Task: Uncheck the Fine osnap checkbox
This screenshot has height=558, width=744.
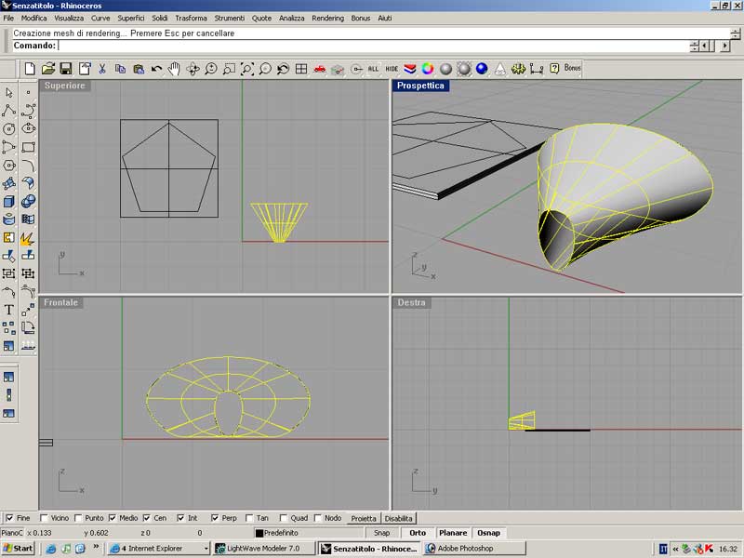Action: [x=9, y=518]
